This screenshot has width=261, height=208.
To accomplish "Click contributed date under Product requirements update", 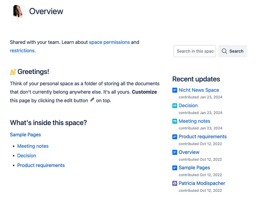I will pos(200,144).
